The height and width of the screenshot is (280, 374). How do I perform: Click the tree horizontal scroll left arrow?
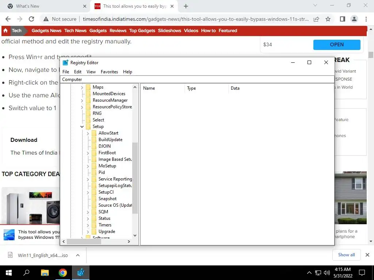click(x=64, y=241)
